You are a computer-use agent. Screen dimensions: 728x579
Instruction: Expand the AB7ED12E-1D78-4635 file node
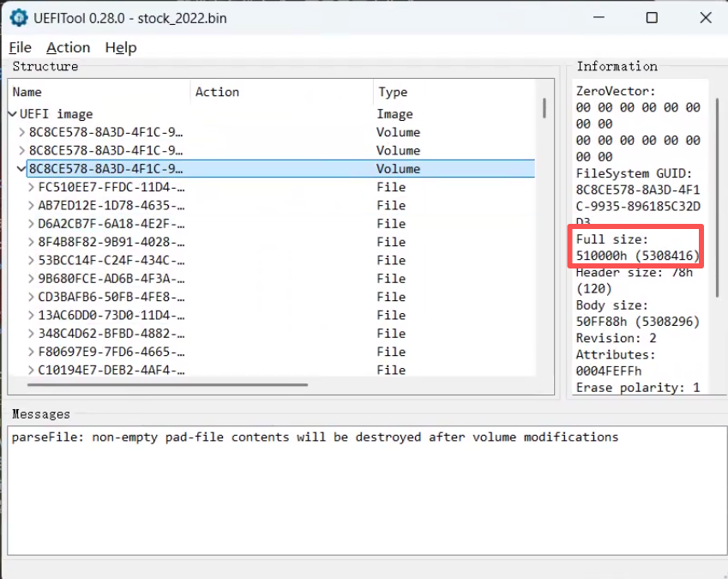(x=31, y=205)
